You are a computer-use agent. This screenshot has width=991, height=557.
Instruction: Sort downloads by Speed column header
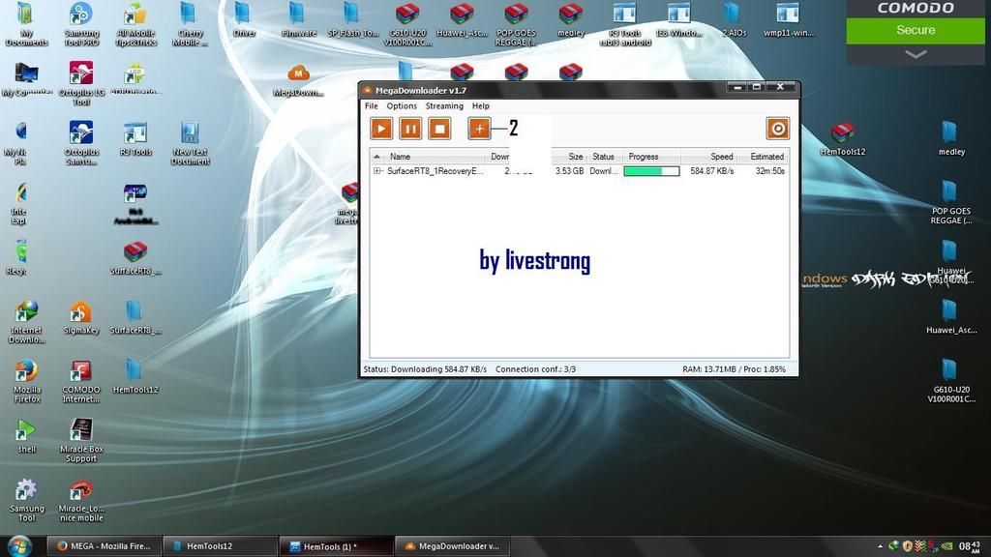tap(721, 157)
